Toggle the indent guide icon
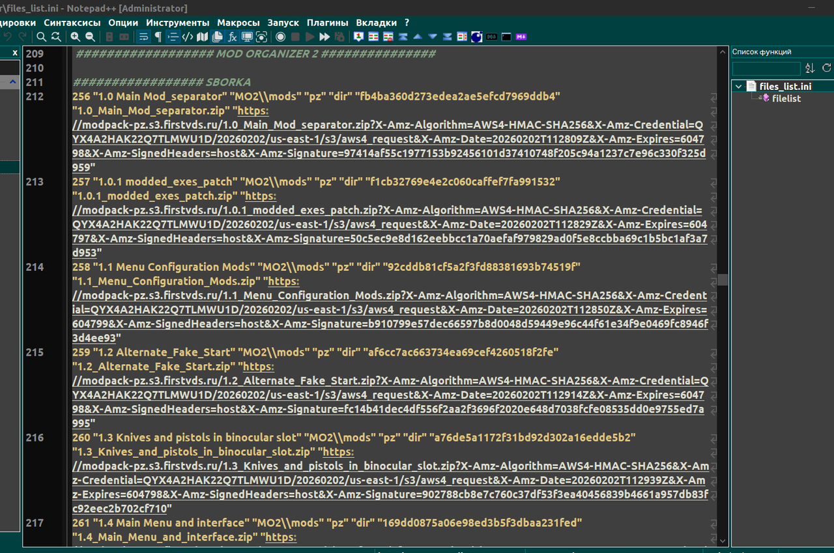Image resolution: width=834 pixels, height=553 pixels. pos(173,37)
